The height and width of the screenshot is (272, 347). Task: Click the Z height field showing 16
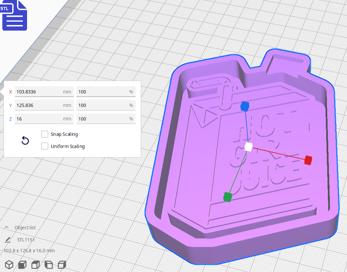pos(44,118)
